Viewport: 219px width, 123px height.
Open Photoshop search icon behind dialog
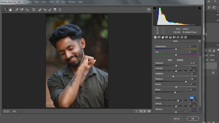click(x=209, y=8)
